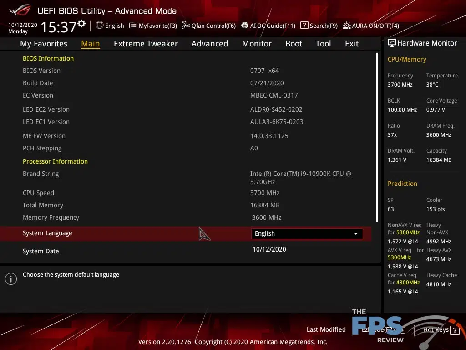Screen dimensions: 466x350
Task: Click the info icon beside help text
Action: [11, 279]
